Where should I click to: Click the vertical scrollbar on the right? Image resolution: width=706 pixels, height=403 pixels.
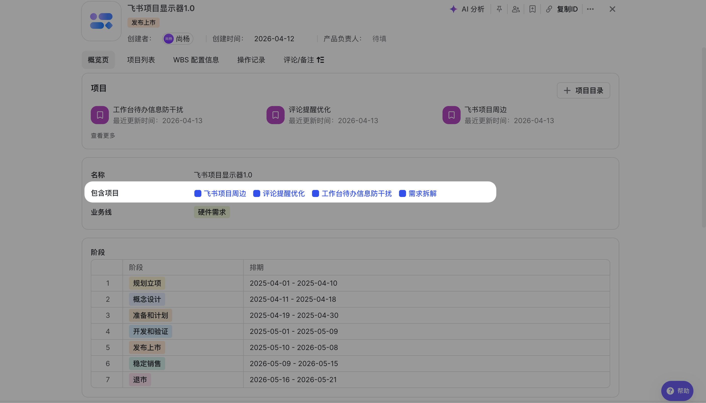pos(704,137)
